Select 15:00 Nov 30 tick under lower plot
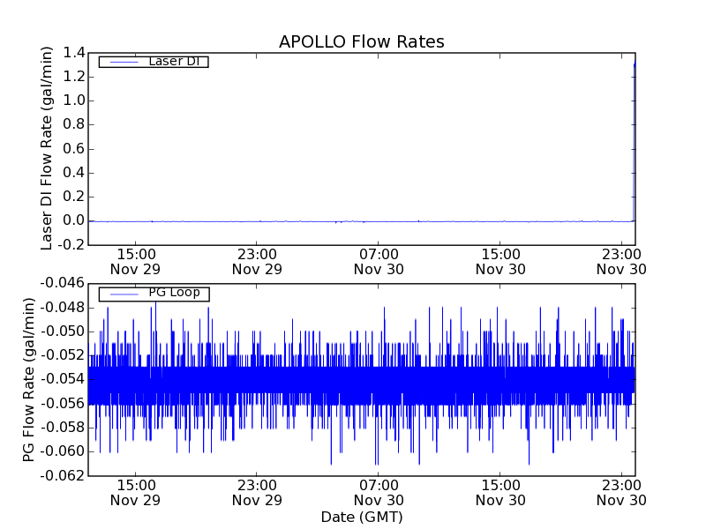The image size is (706, 529). 500,492
